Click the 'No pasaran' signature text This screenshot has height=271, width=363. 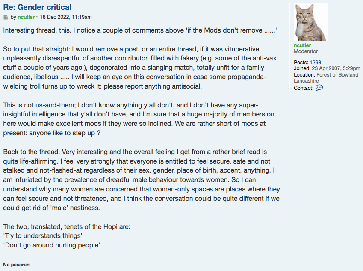coord(16,265)
